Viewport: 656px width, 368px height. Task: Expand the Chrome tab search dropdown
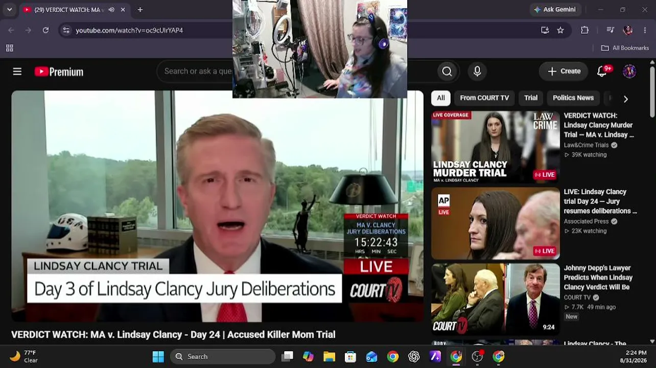[9, 10]
